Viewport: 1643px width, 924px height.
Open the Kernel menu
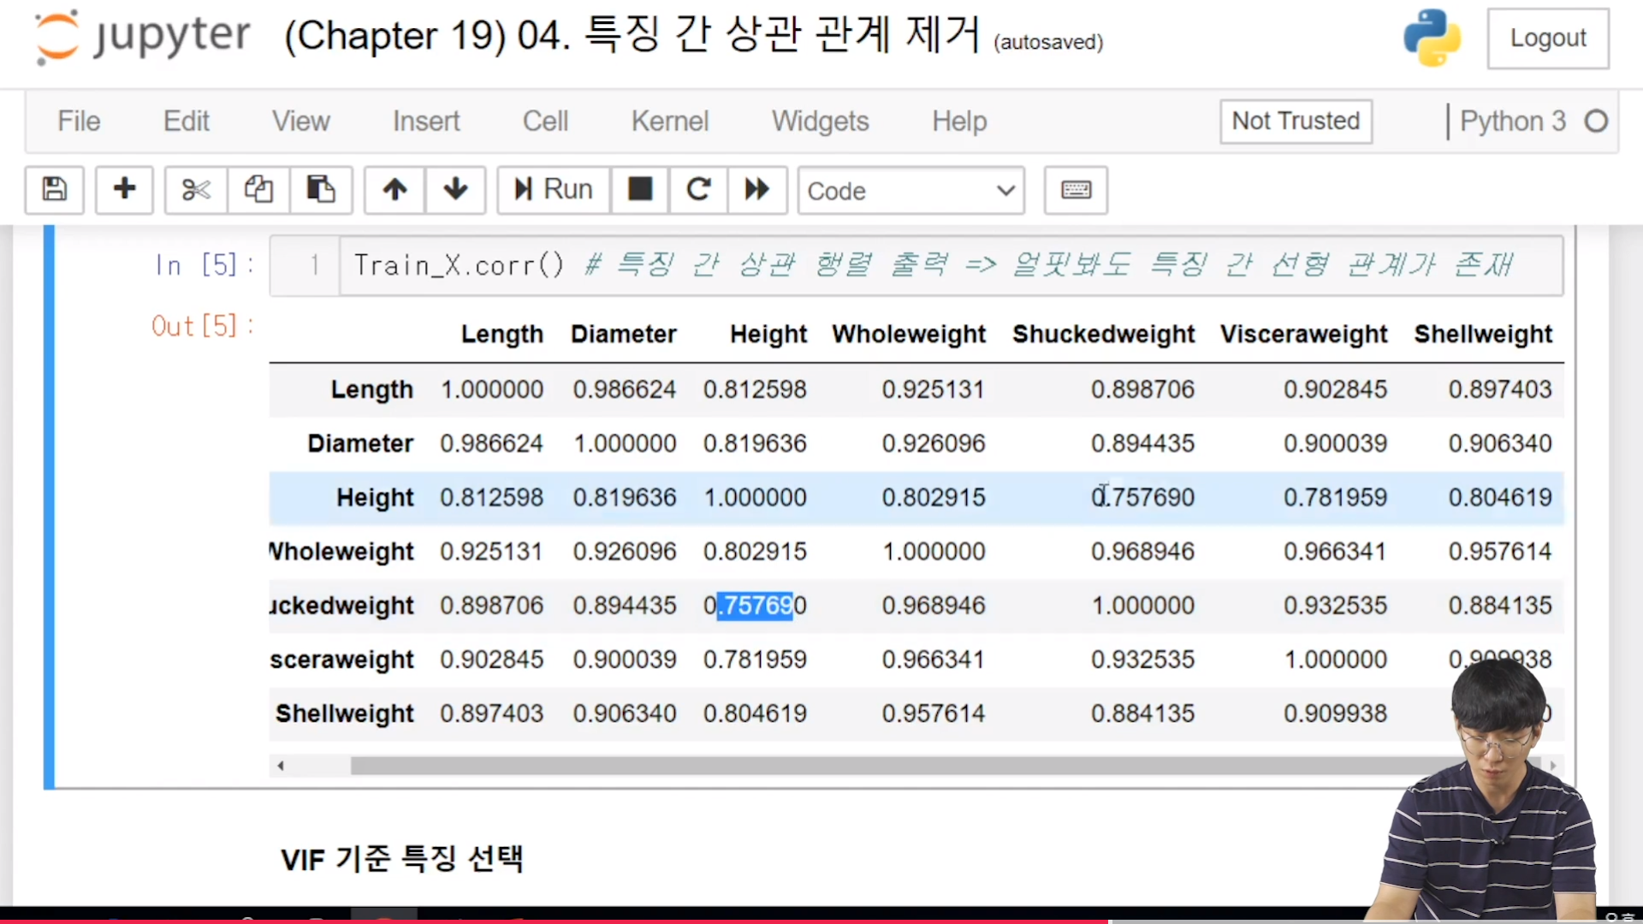(669, 121)
